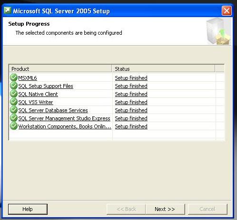View Setup finished status for SQL Setup Support Files

pos(131,86)
